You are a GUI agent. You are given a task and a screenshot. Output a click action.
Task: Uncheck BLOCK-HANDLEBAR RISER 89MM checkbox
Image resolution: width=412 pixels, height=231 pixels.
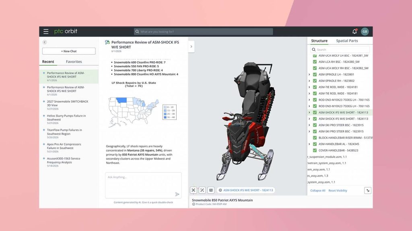(x=315, y=138)
